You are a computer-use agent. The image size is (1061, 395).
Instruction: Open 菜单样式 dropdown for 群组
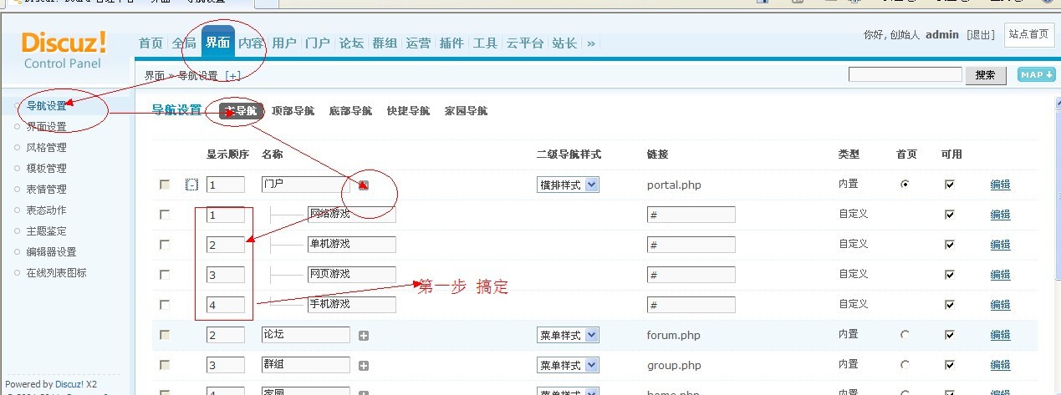point(568,366)
